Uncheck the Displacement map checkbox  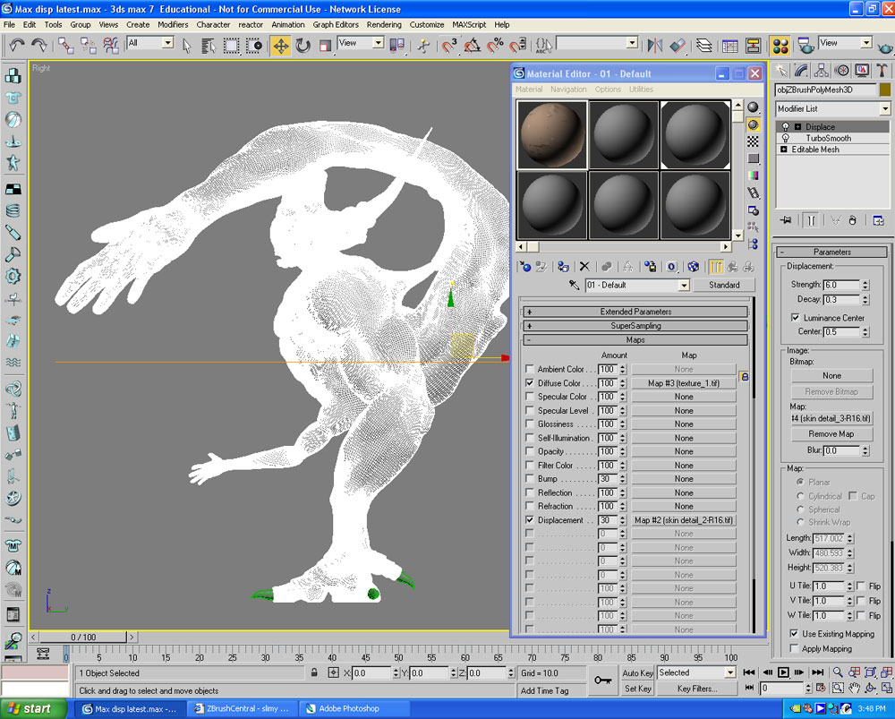(x=529, y=519)
